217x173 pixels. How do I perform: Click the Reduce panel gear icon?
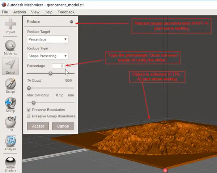click(72, 22)
